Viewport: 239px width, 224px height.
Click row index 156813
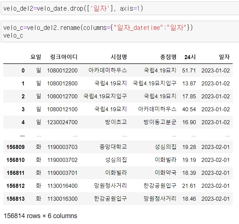tap(15, 199)
